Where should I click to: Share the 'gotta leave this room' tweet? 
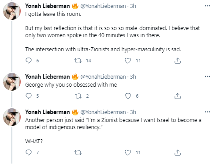click(x=178, y=61)
